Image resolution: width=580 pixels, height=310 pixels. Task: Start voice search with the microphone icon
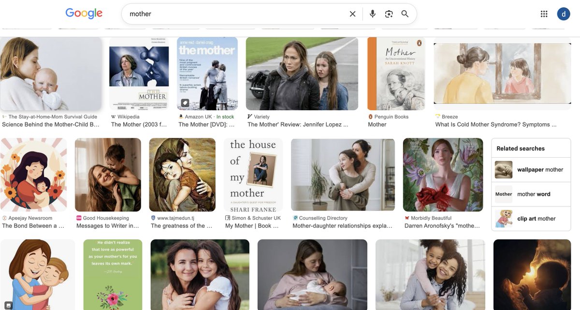pos(373,14)
